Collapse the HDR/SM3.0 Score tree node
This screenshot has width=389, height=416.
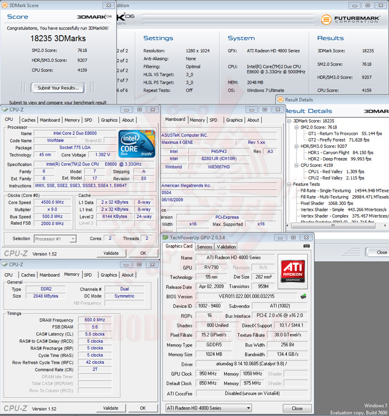tap(297, 146)
